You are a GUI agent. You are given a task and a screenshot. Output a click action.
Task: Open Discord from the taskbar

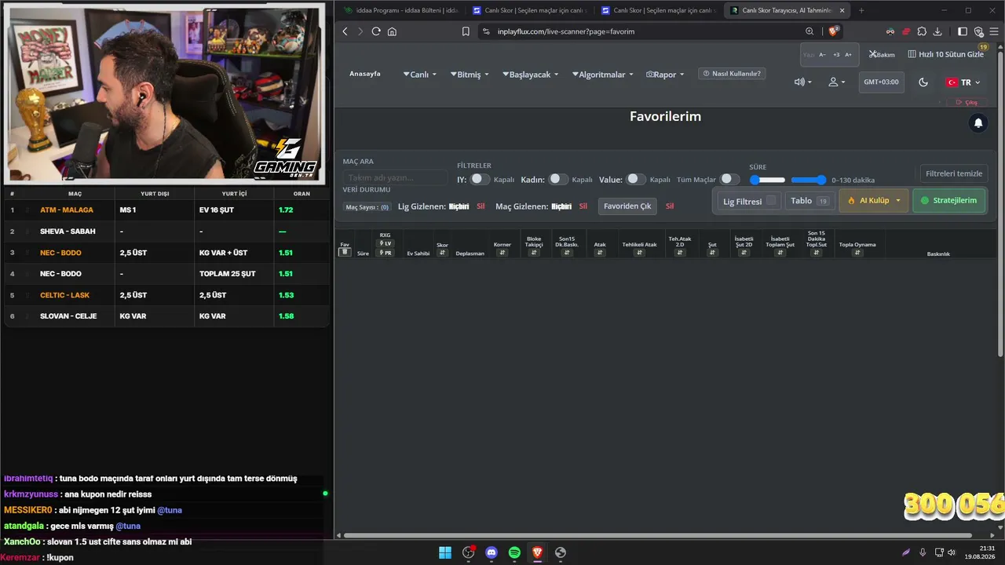pyautogui.click(x=492, y=552)
